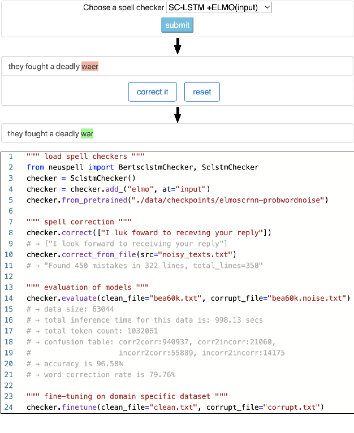Click the green highlighted corrected word 'war'

click(x=87, y=134)
